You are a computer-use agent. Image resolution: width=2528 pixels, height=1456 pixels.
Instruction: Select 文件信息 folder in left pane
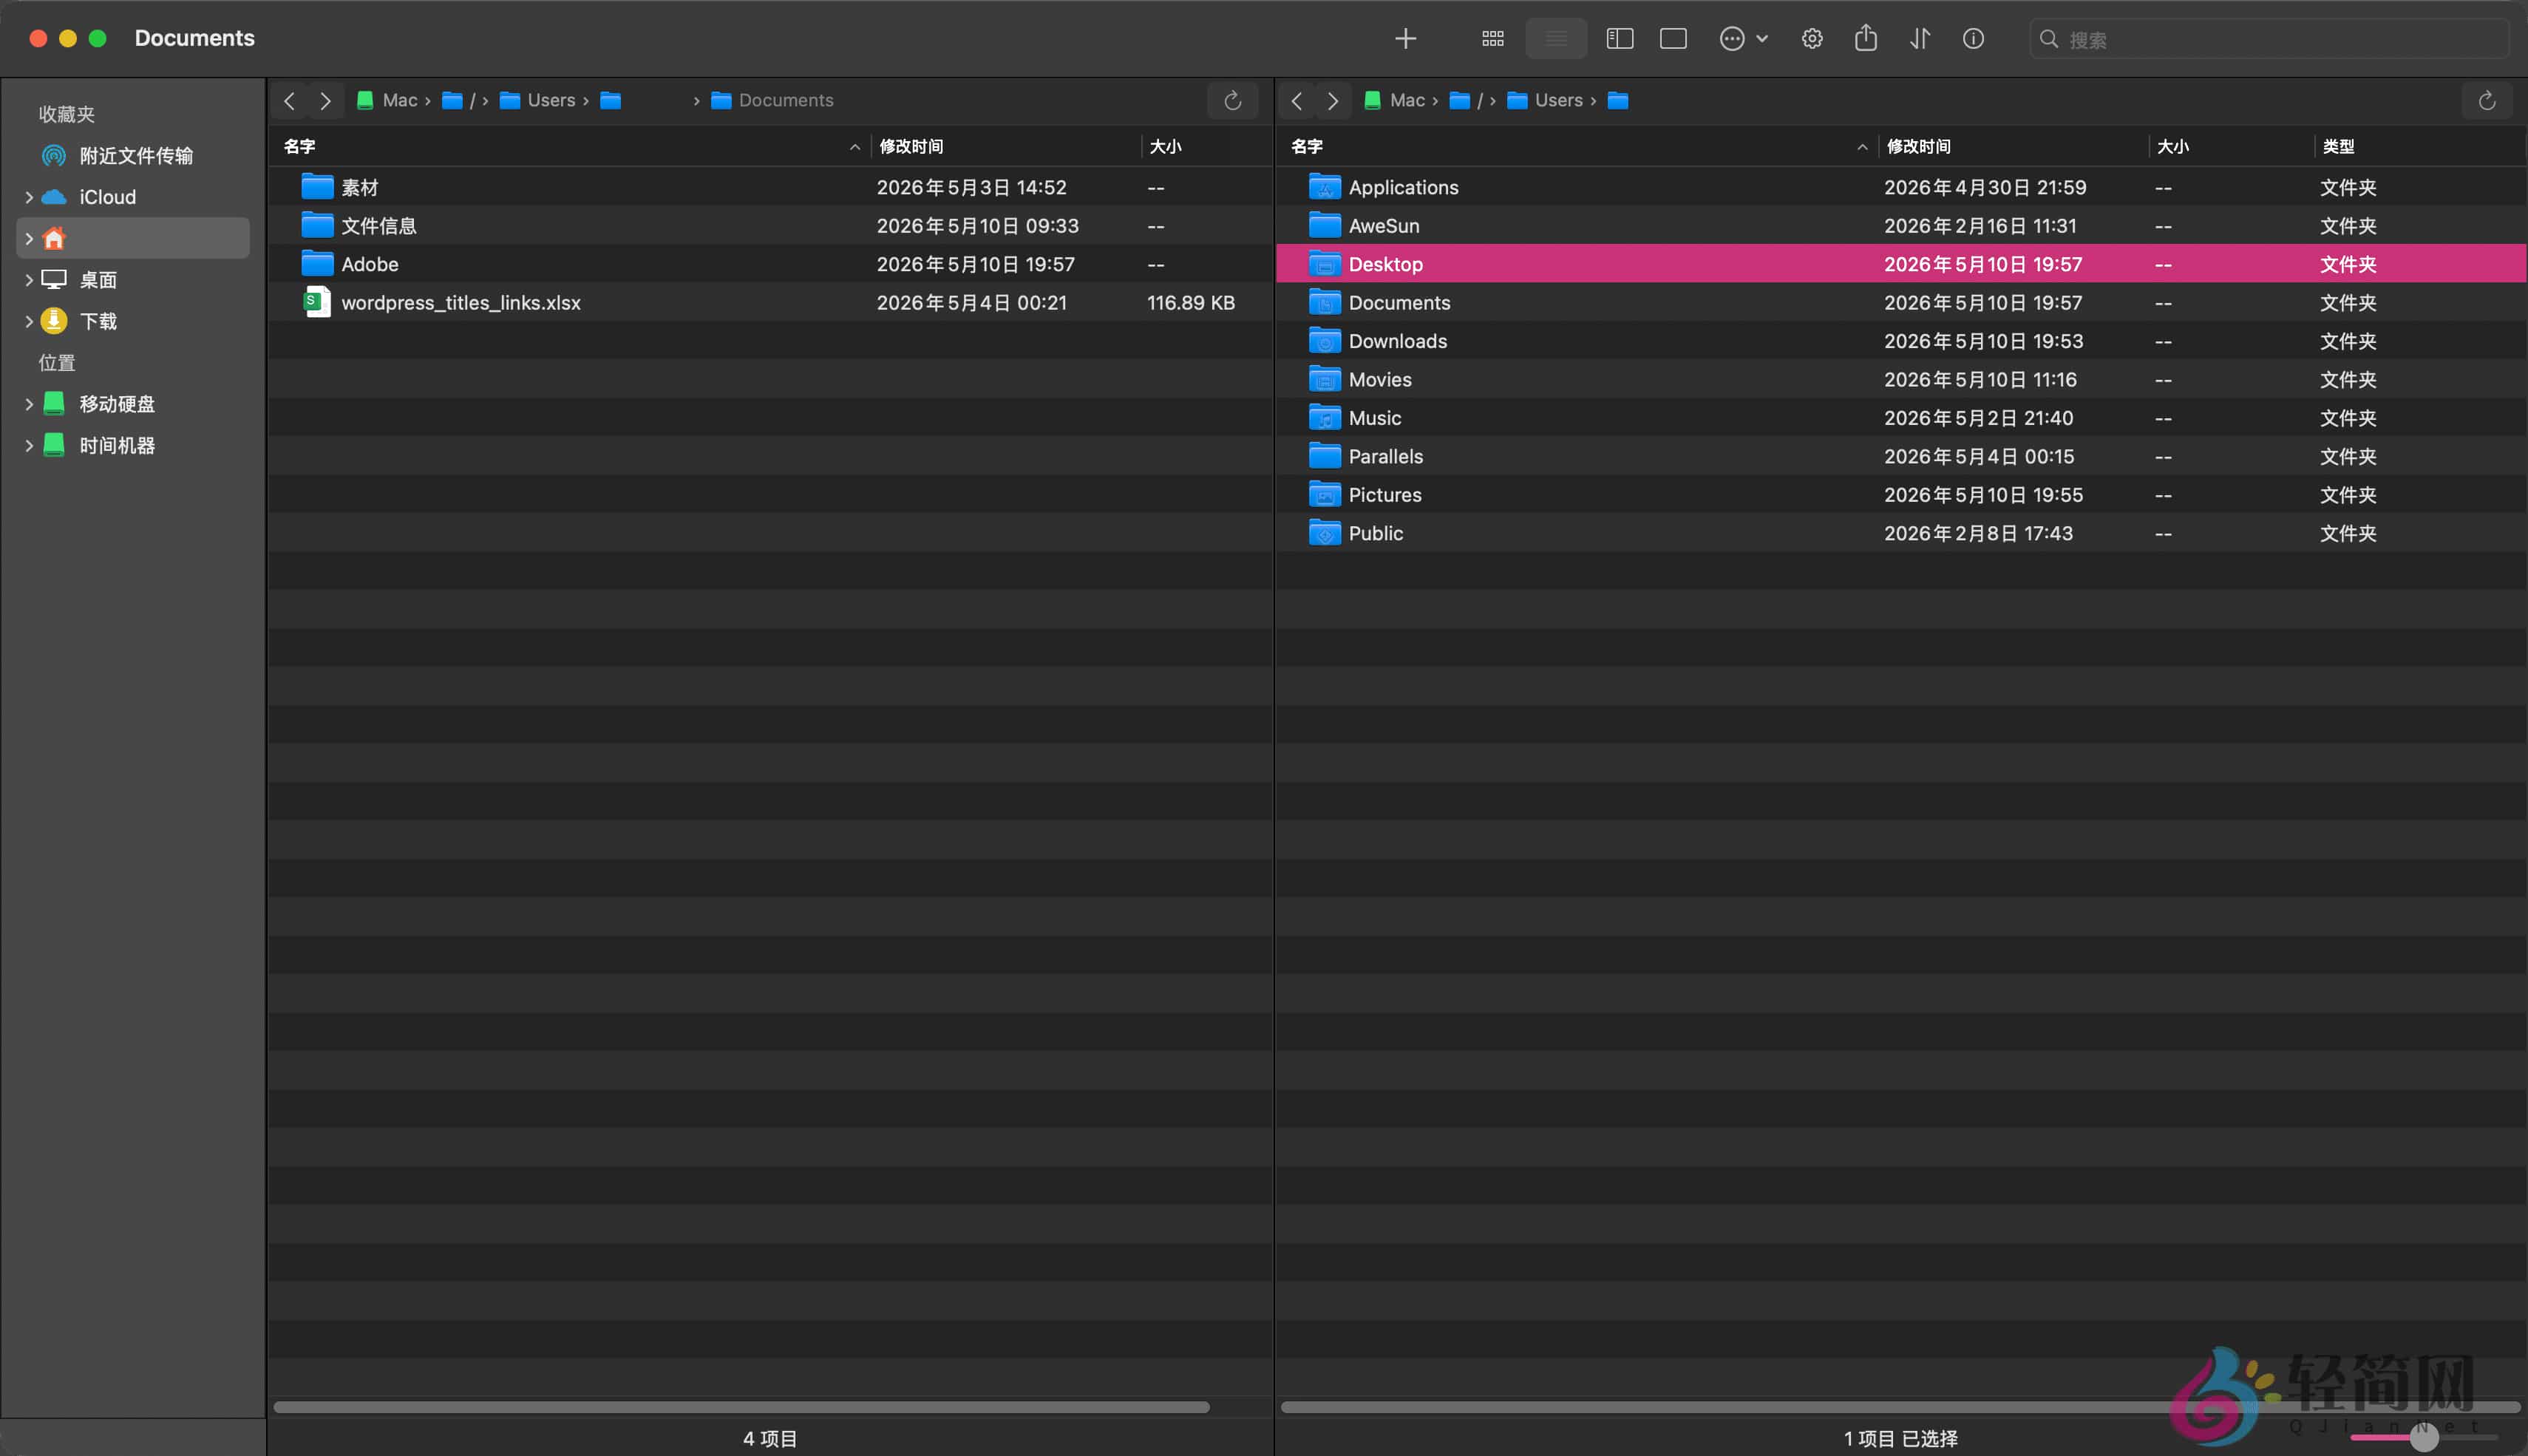(x=770, y=226)
